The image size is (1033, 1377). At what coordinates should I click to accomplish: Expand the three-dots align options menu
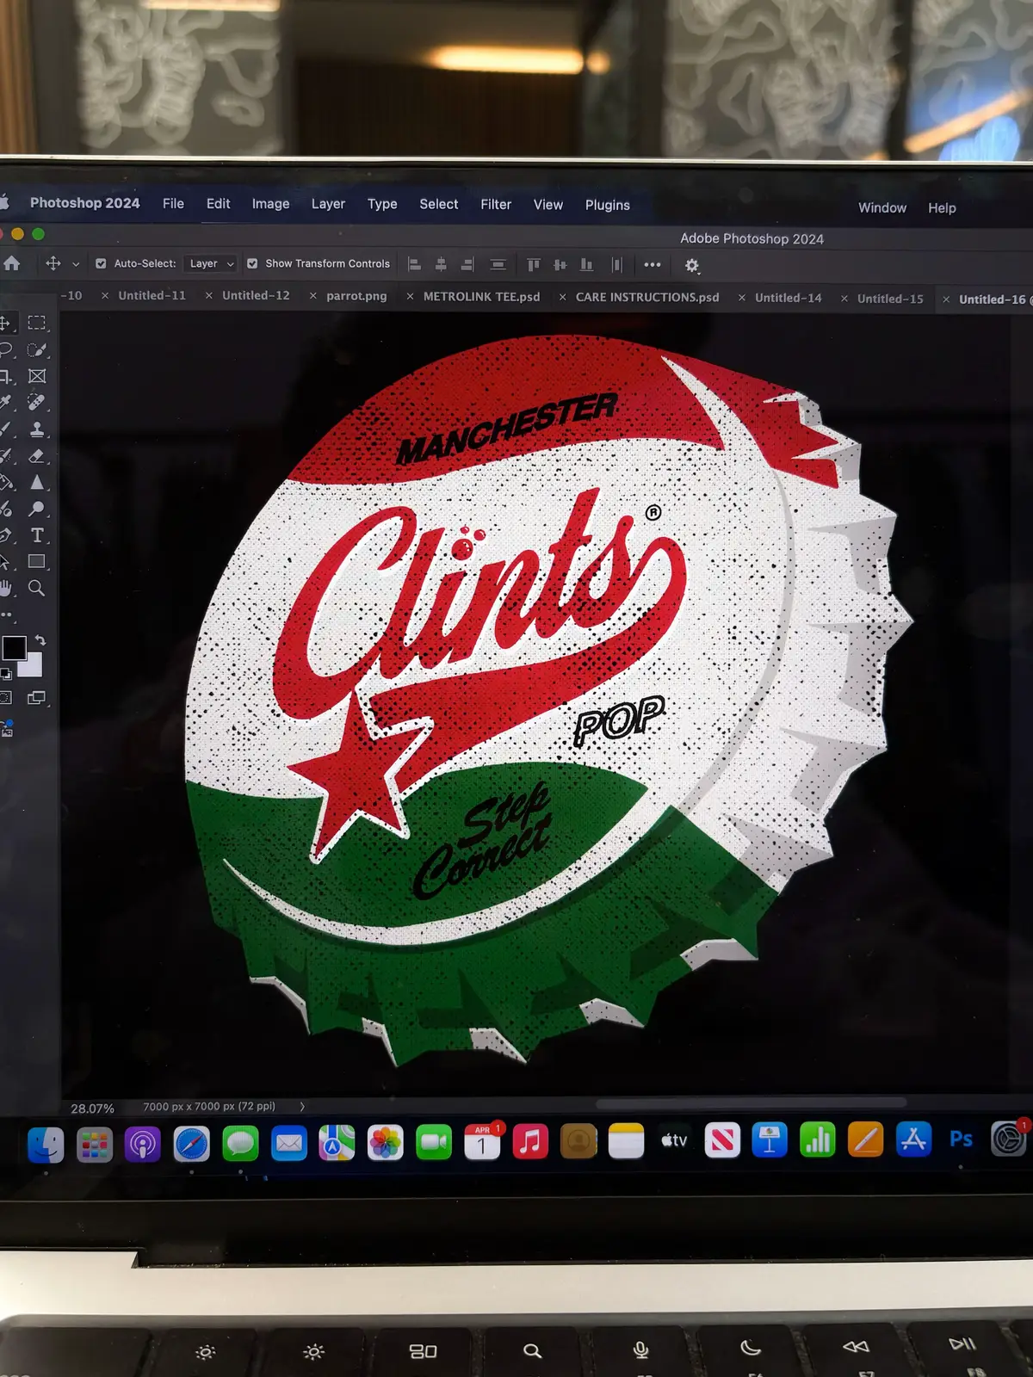click(x=653, y=265)
